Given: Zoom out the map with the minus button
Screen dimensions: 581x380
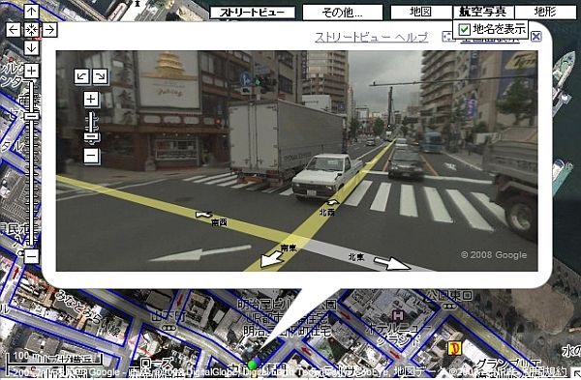Looking at the screenshot, I should point(32,256).
